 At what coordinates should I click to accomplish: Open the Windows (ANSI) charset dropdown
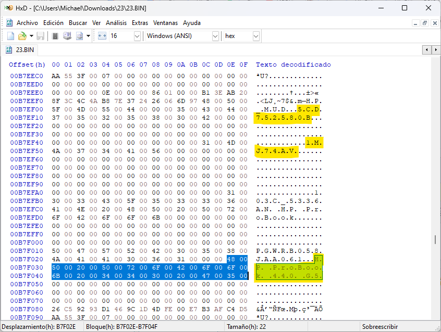[215, 36]
